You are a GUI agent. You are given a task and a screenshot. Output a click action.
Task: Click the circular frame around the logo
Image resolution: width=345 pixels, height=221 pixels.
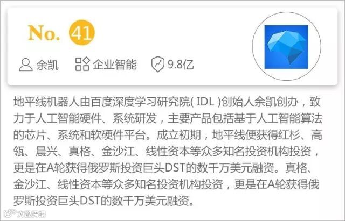point(286,47)
